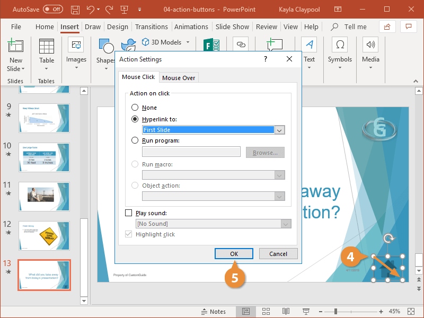Click the Symbols omega icon

[x=340, y=45]
